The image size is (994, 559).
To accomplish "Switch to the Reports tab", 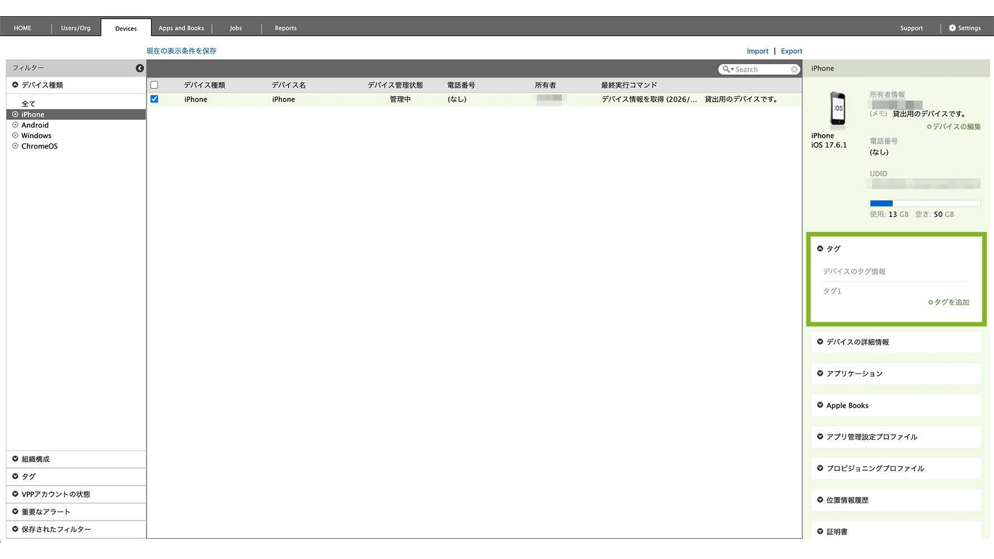I will [x=285, y=28].
